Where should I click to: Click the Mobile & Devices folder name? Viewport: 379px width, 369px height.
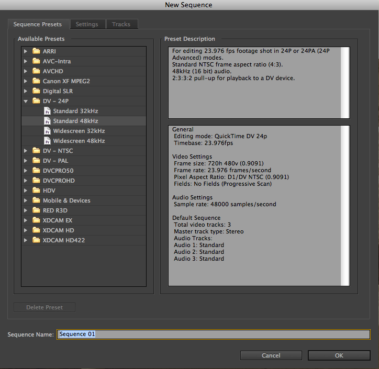click(x=66, y=200)
